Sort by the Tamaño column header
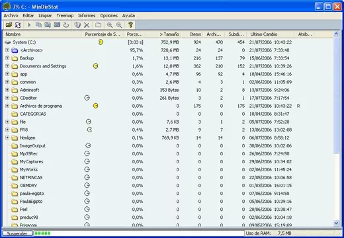Viewport: 344px width, 238px height. [x=163, y=34]
